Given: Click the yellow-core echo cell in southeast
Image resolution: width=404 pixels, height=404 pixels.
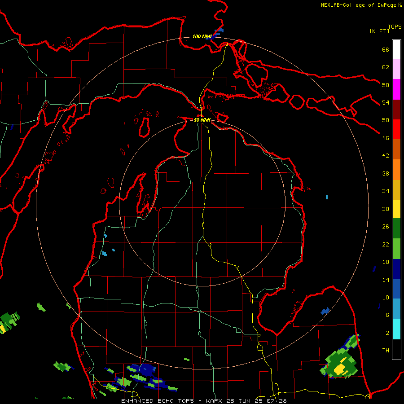Looking at the screenshot, I should tap(341, 364).
